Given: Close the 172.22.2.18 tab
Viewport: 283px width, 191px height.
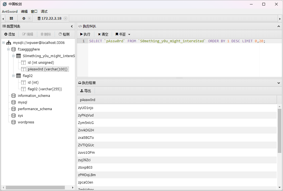Looking at the screenshot, I should 66,18.
